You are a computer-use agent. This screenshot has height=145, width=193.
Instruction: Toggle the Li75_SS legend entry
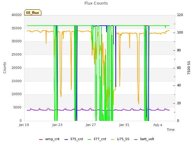(x=120, y=139)
